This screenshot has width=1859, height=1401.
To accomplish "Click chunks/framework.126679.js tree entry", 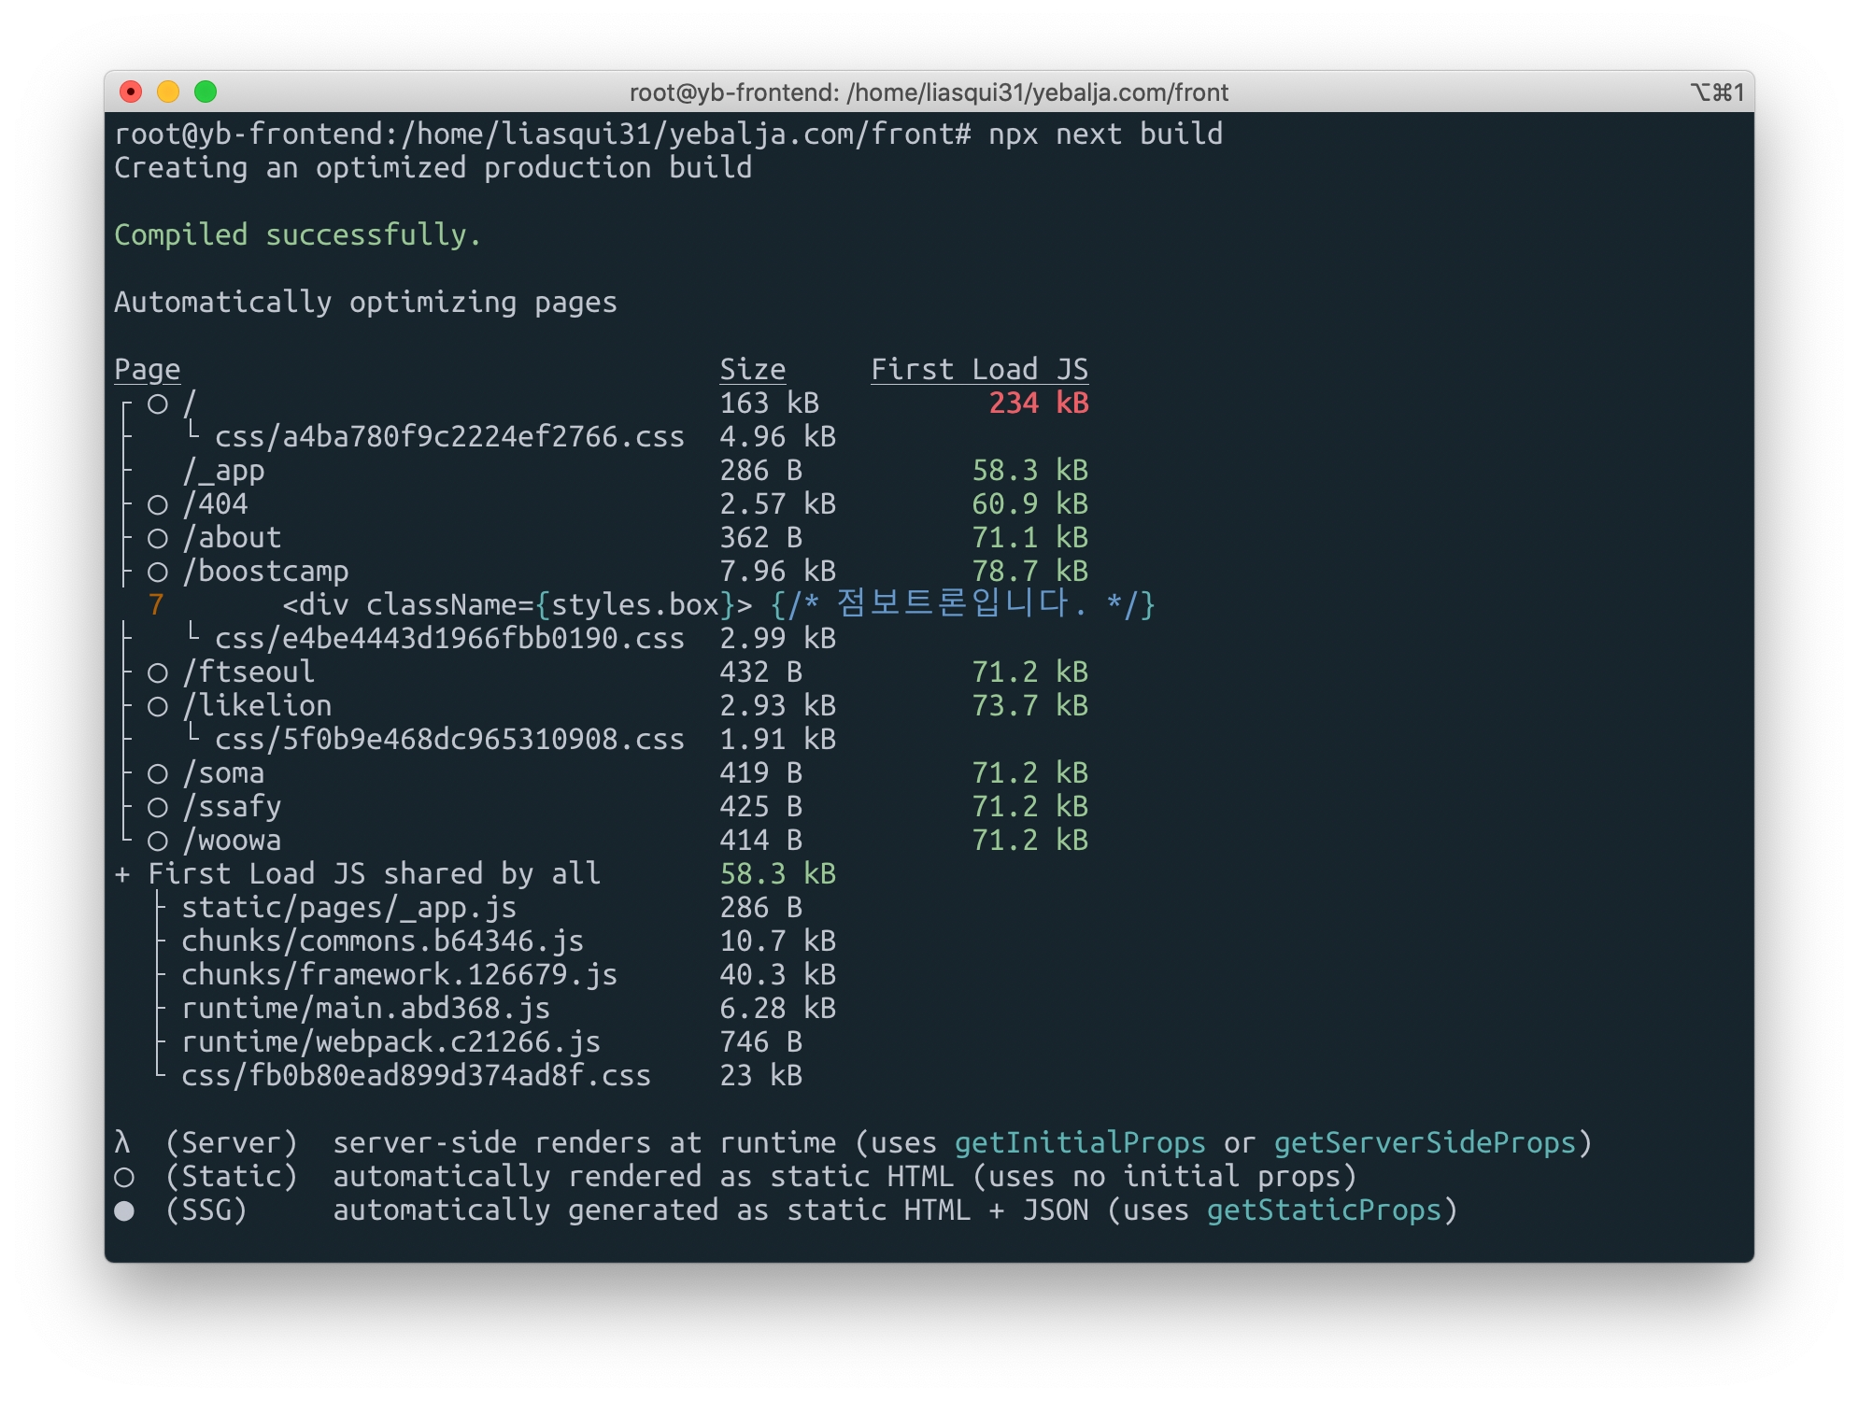I will [399, 975].
